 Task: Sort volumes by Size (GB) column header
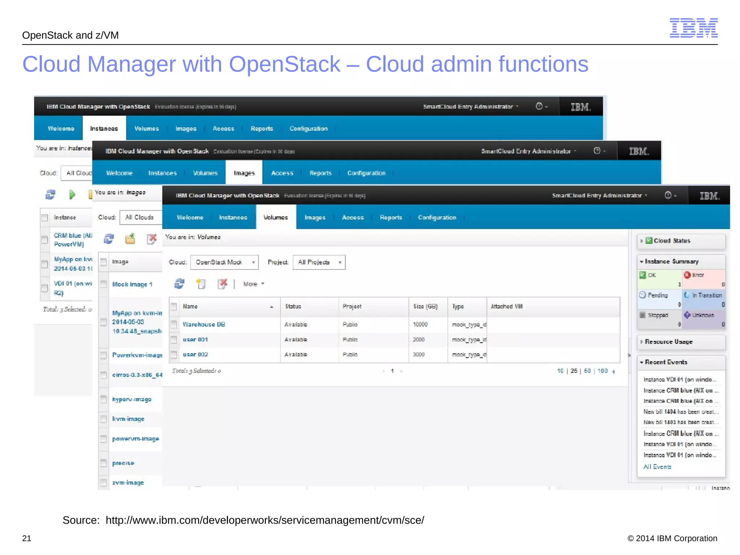tap(428, 306)
